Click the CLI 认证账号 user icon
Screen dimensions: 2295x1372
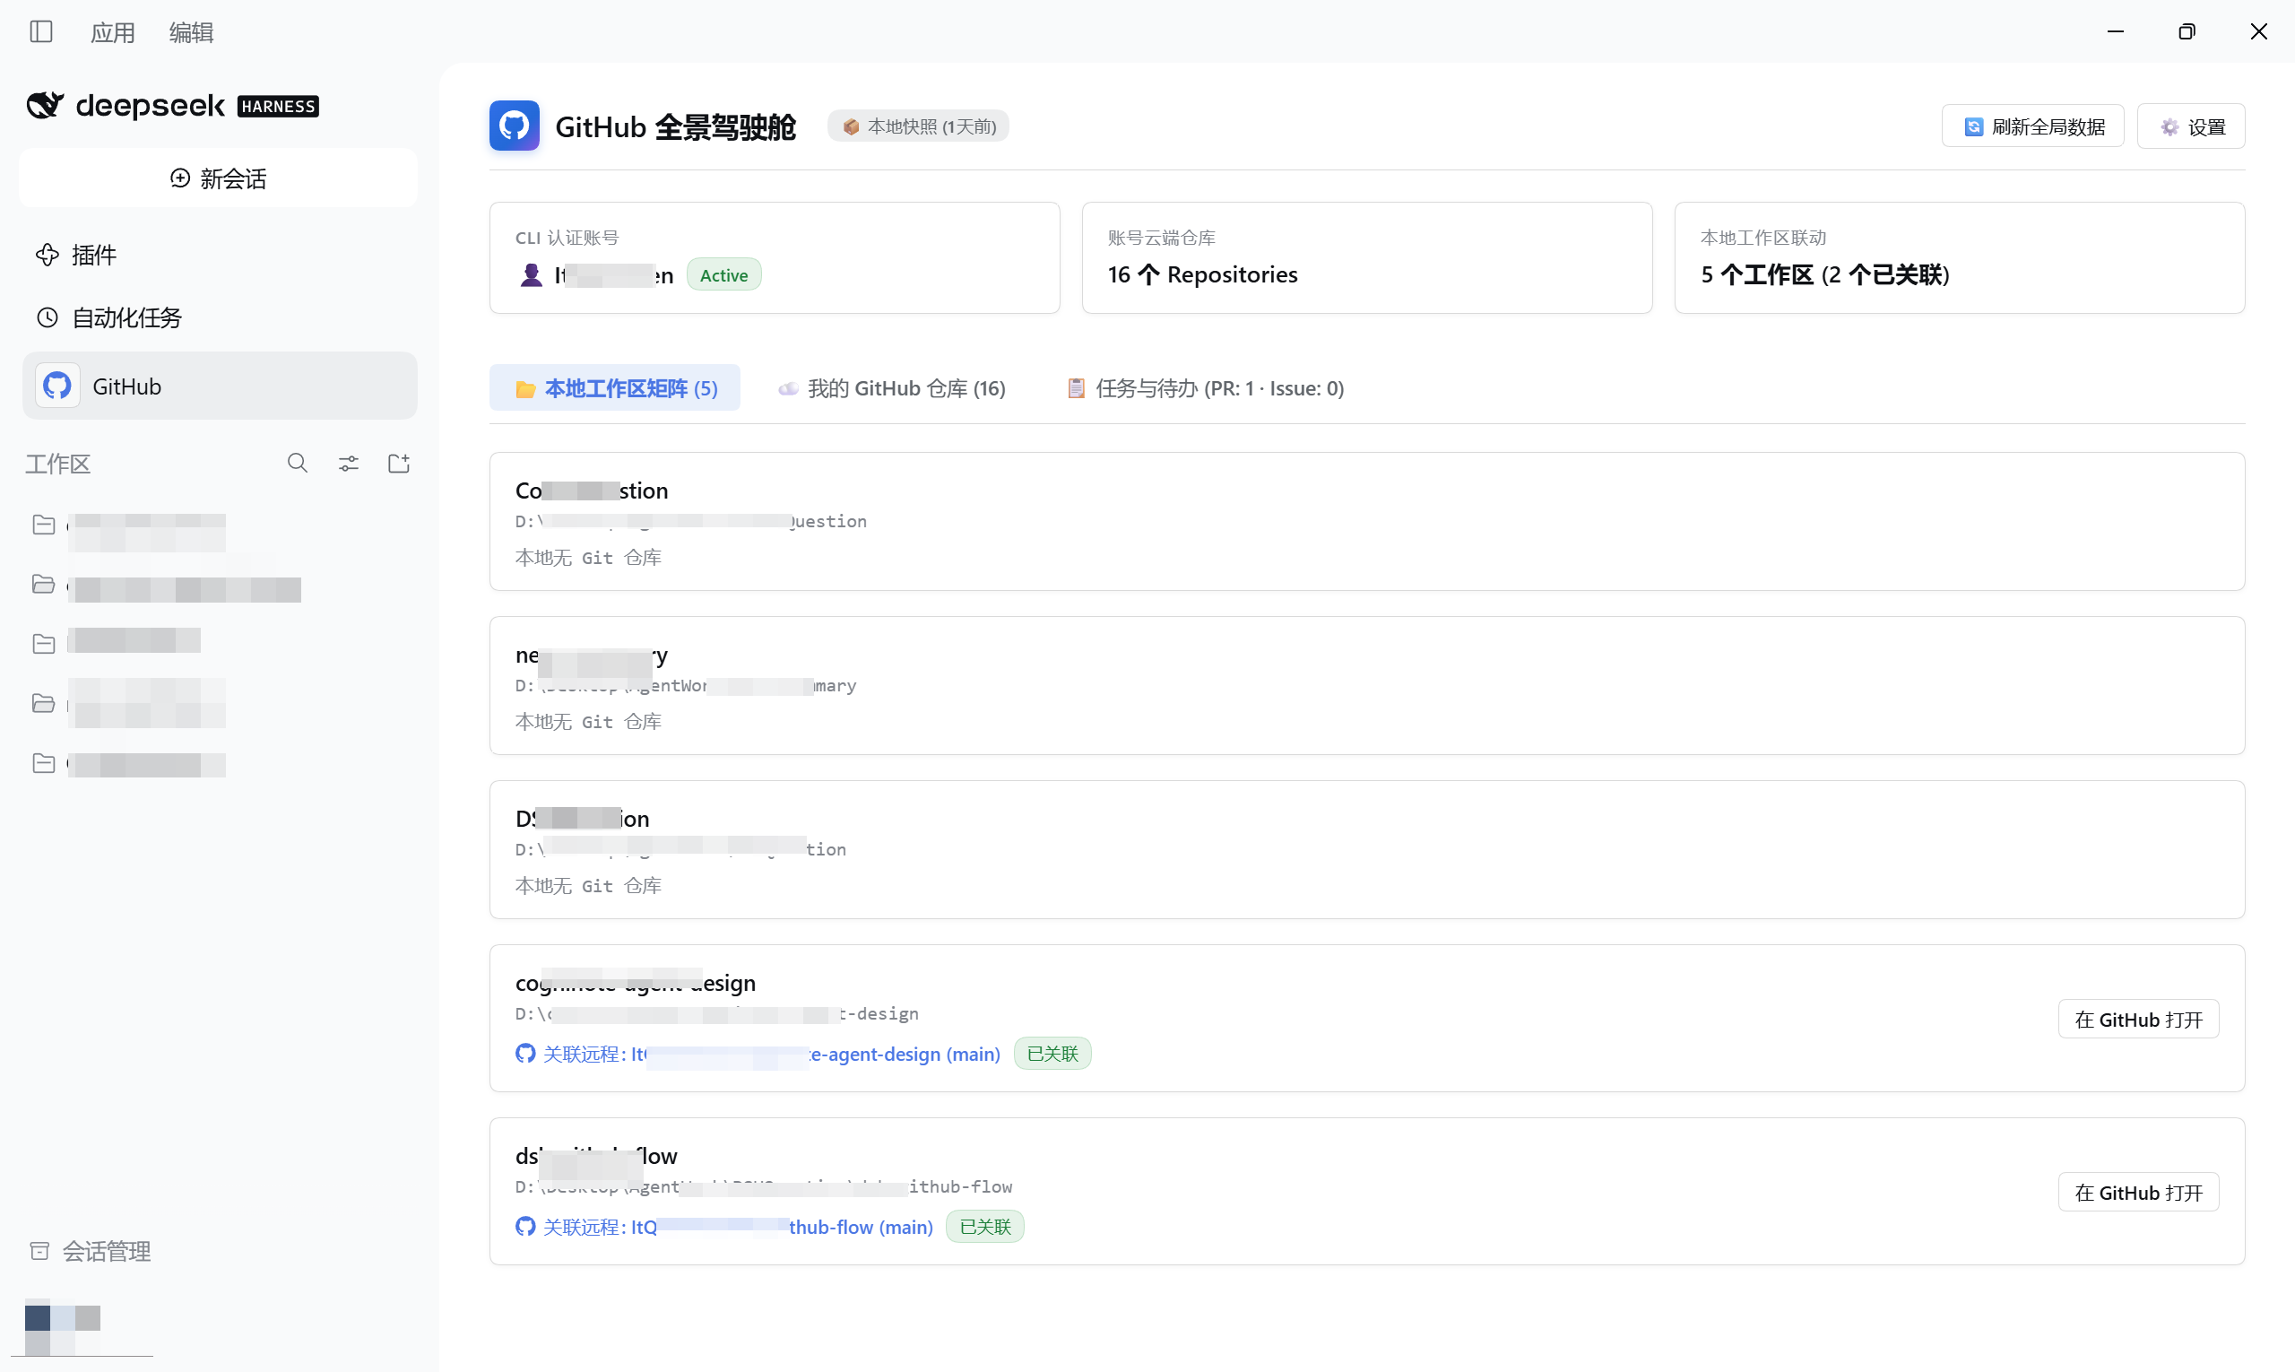(x=532, y=274)
